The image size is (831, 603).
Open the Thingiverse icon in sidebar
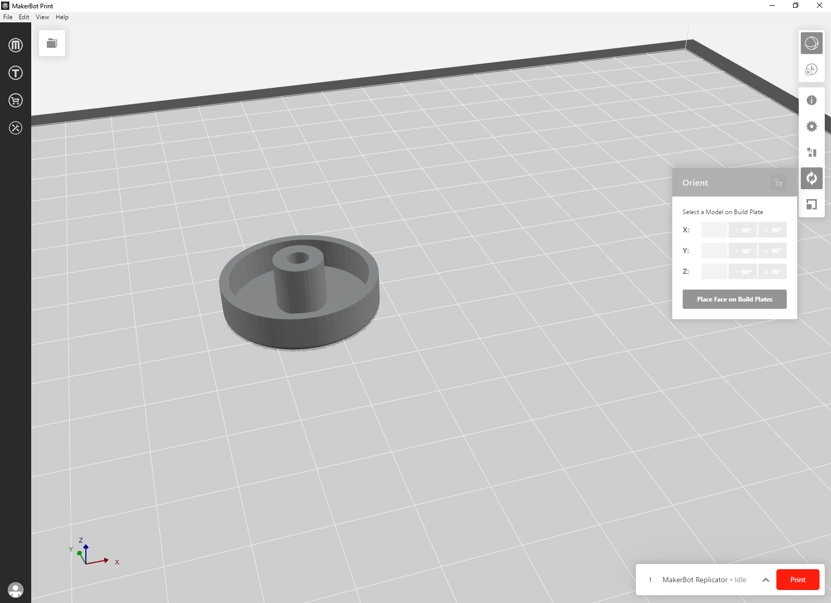(x=16, y=73)
